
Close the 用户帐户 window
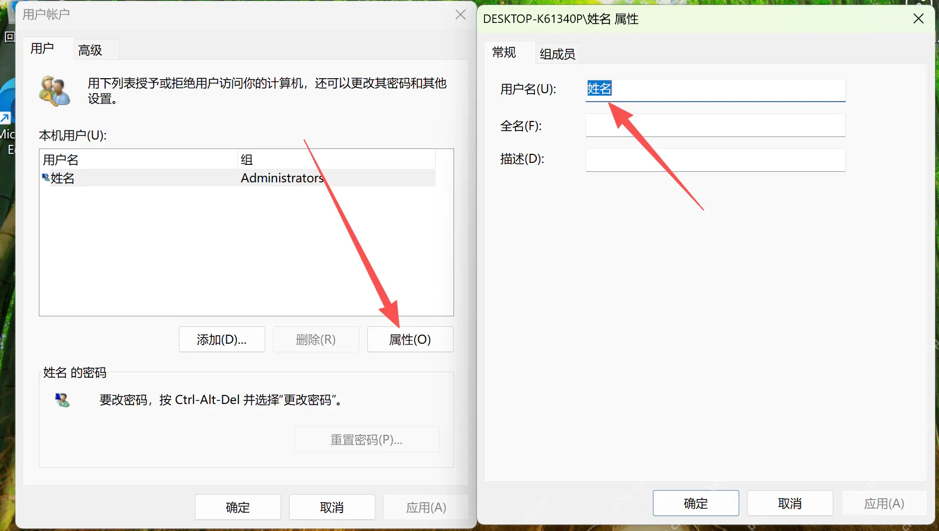click(461, 15)
